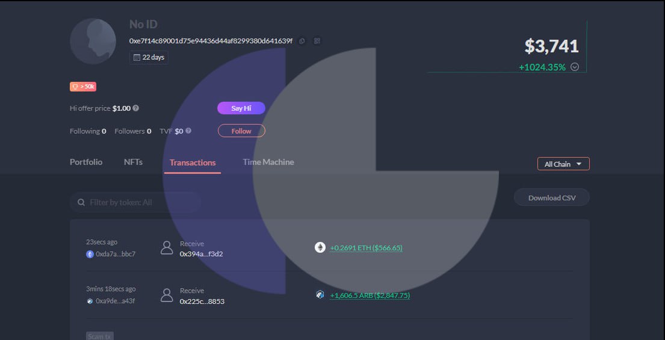Expand the chevron next to +1024.35%
The height and width of the screenshot is (340, 665).
(575, 67)
